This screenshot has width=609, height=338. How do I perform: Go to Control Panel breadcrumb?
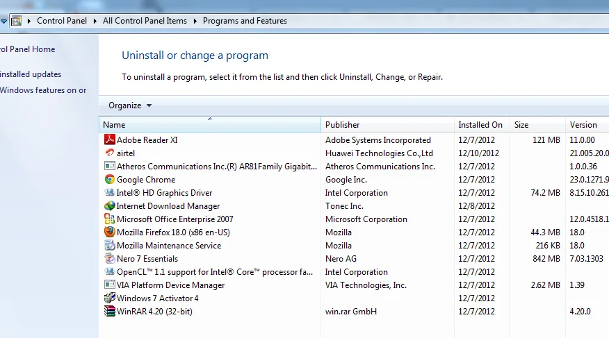tap(62, 21)
